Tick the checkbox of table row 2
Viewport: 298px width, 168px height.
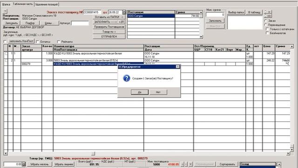6,61
